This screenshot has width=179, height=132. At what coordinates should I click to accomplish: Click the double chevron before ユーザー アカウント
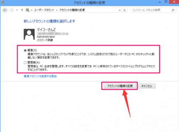click(x=32, y=10)
